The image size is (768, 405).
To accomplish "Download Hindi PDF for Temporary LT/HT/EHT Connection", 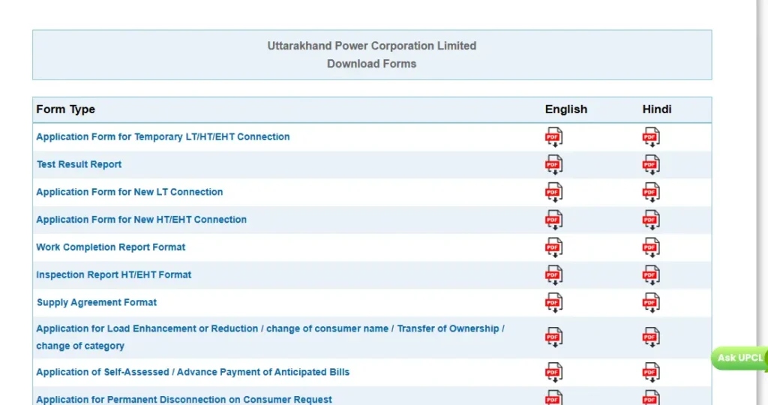I will (x=651, y=137).
